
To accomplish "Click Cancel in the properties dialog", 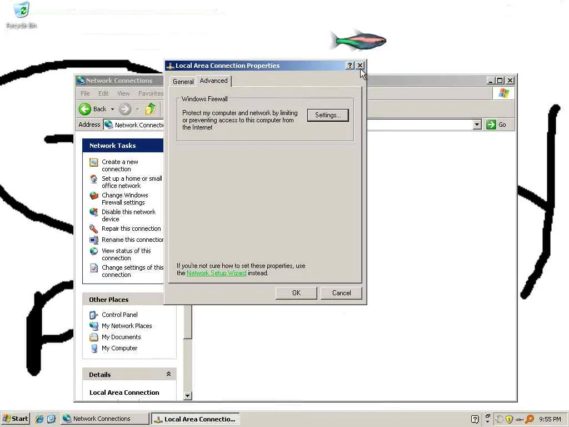I will click(x=342, y=293).
